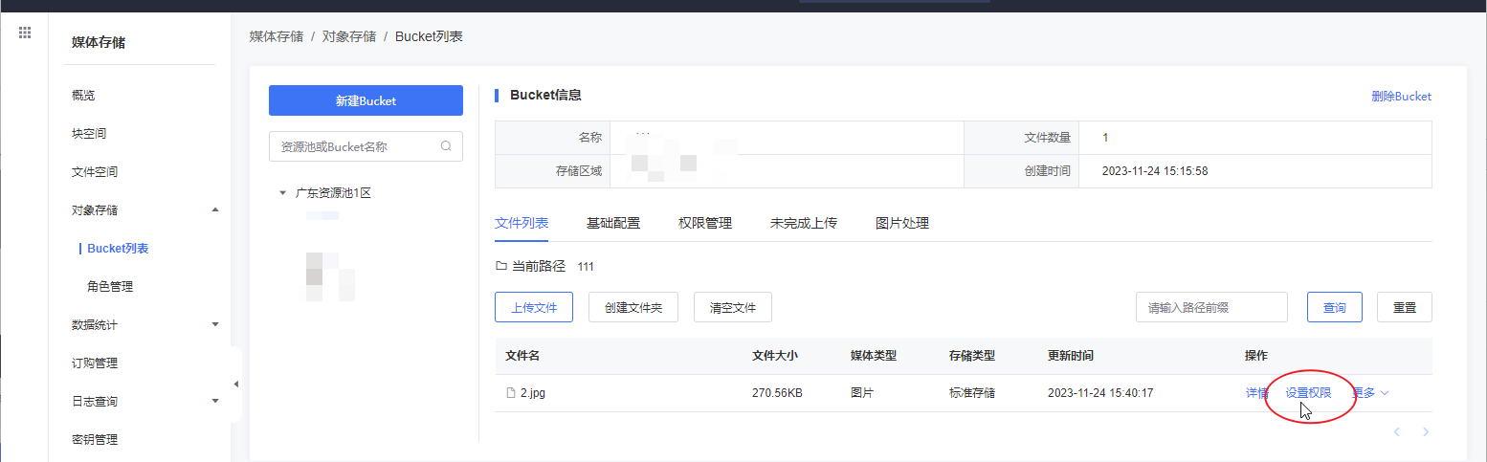Click the 上传文件 button
1487x462 pixels.
(533, 308)
